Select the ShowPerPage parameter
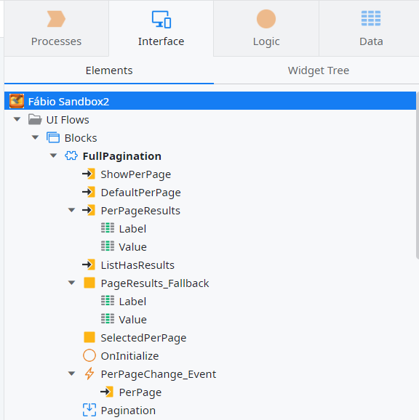This screenshot has height=420, width=419. [x=135, y=174]
